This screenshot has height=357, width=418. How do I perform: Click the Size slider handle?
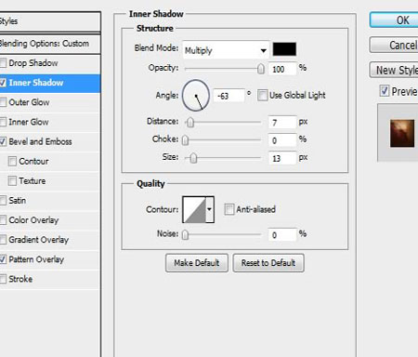pos(193,158)
